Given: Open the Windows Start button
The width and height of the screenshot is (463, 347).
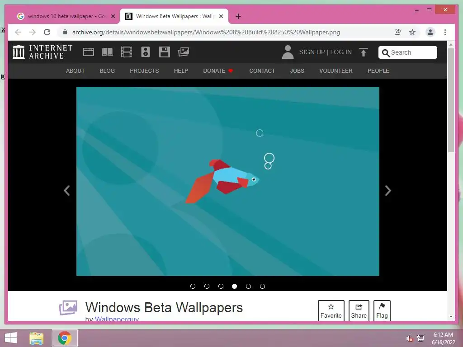Looking at the screenshot, I should [11, 338].
